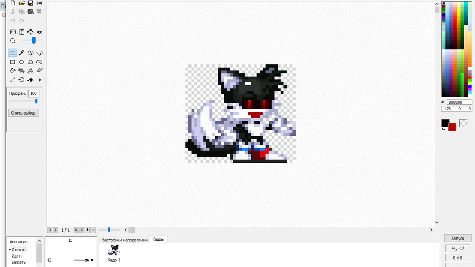The height and width of the screenshot is (267, 475).
Task: Select the top direction square
Action: pyautogui.click(x=71, y=241)
